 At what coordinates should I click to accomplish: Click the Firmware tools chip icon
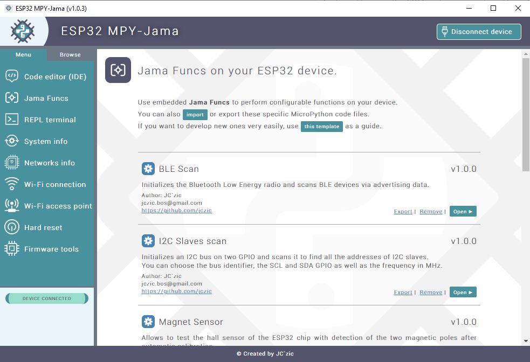[12, 248]
